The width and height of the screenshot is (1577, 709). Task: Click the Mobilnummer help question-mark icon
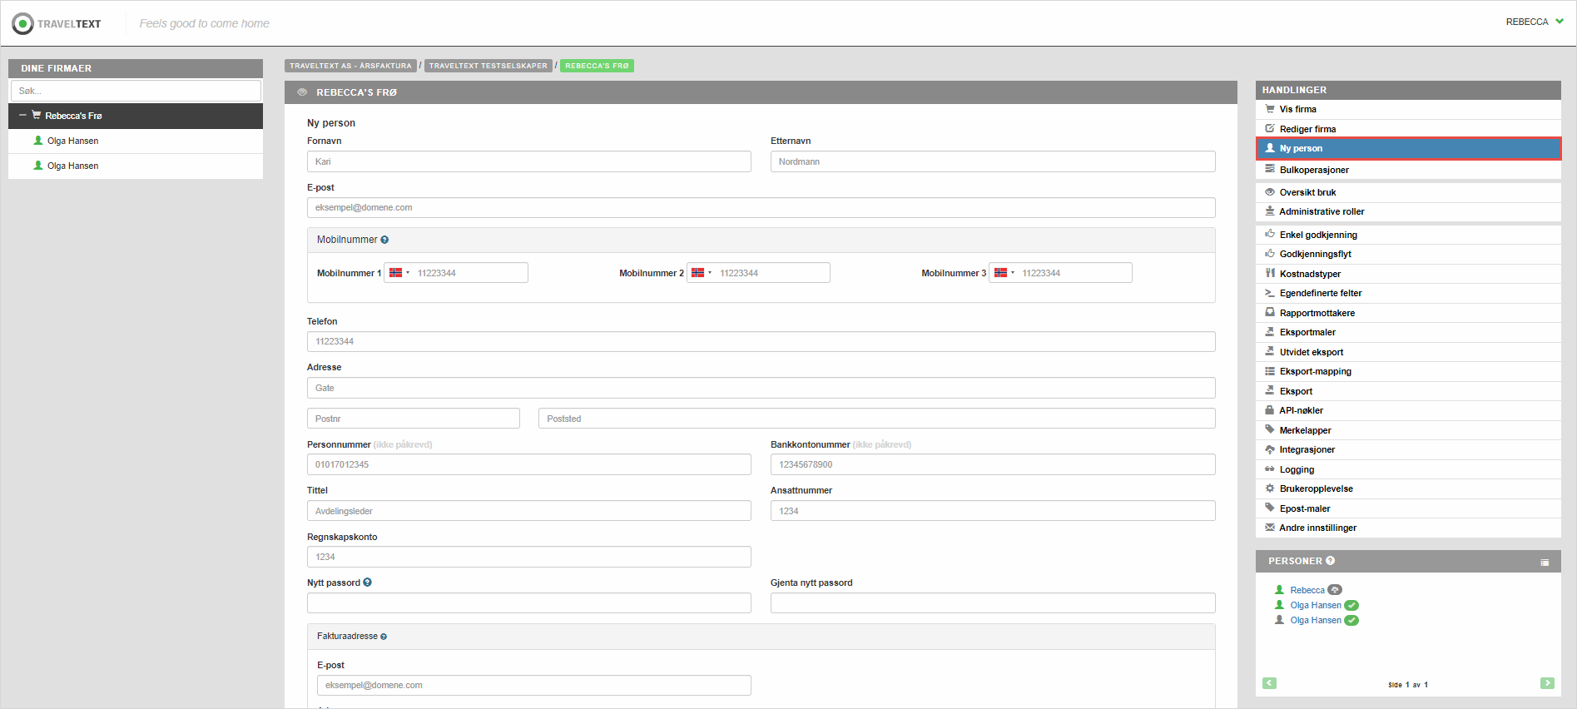tap(384, 240)
